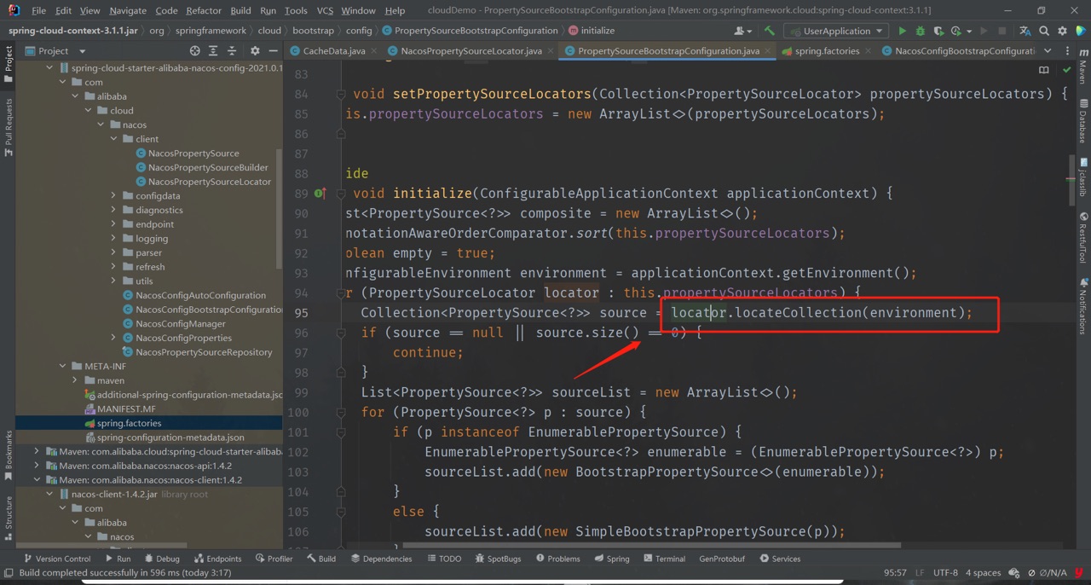Open the user account dropdown icon

pos(742,31)
